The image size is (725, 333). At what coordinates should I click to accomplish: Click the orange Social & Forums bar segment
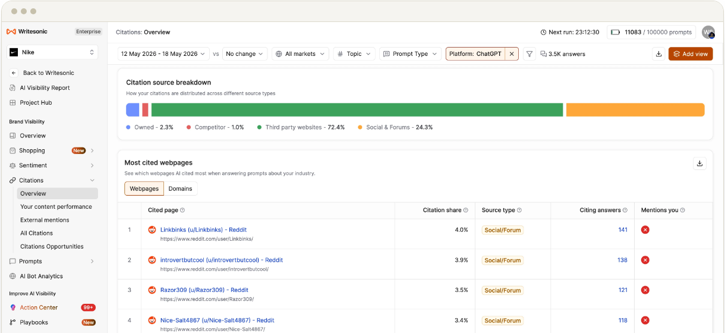point(635,109)
